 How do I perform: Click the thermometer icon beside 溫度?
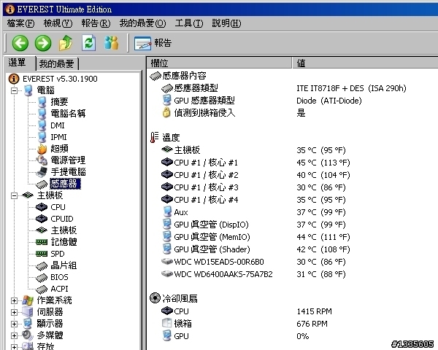click(154, 138)
